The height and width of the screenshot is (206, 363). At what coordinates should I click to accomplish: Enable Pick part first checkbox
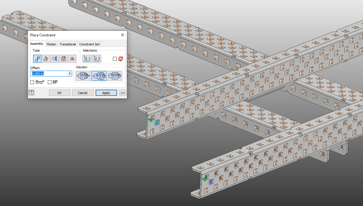point(115,59)
